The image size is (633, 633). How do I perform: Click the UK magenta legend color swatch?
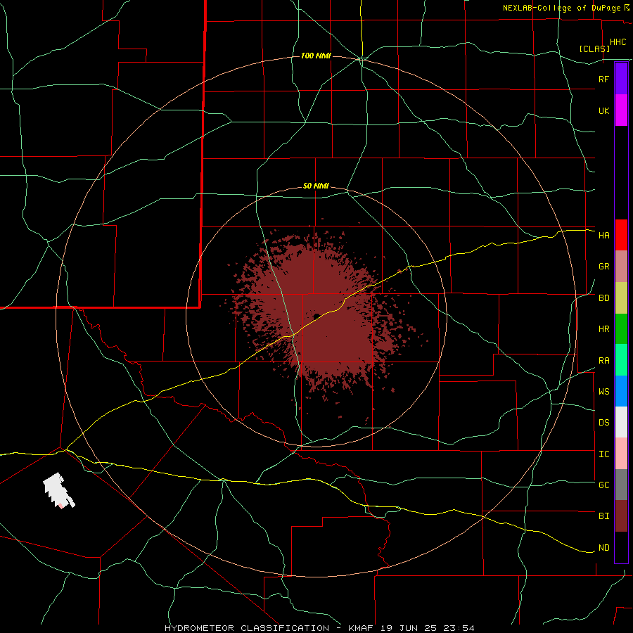[621, 110]
